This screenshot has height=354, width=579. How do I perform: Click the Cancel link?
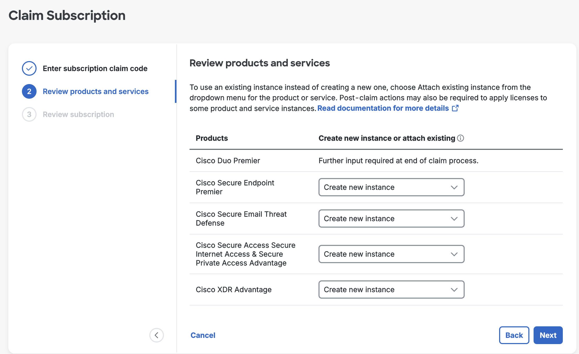click(x=203, y=335)
